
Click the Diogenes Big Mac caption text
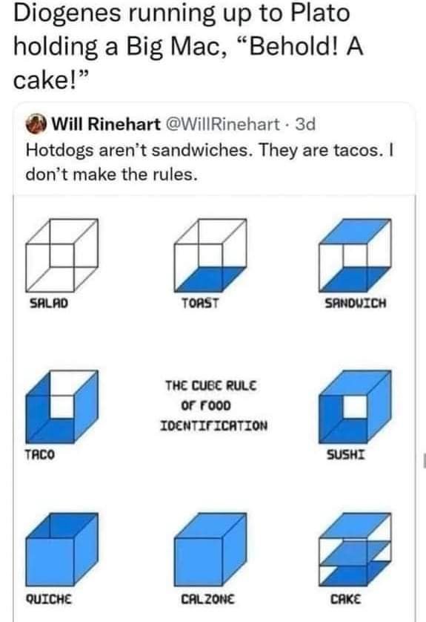coord(188,46)
